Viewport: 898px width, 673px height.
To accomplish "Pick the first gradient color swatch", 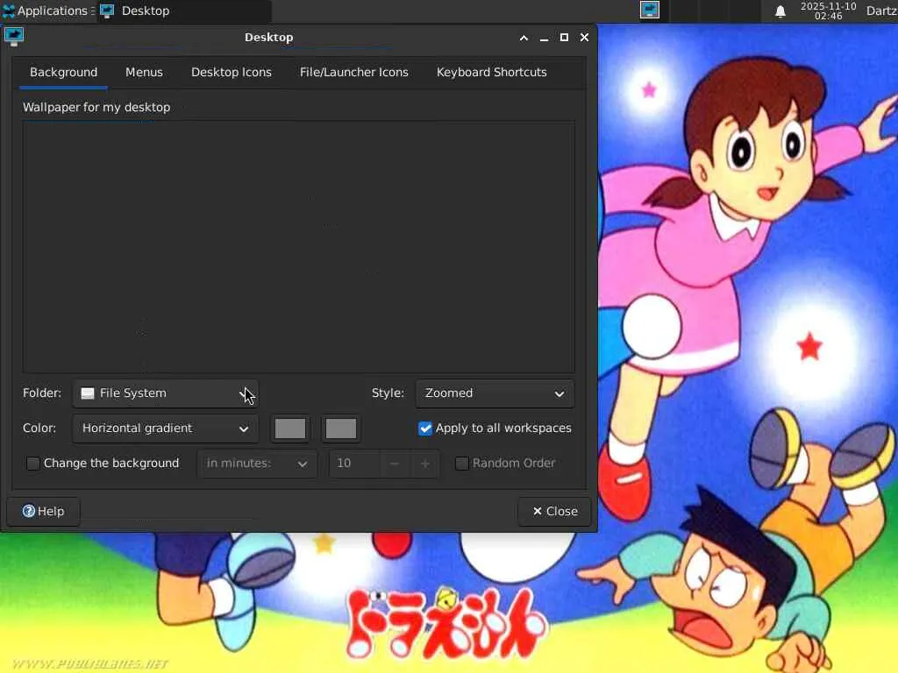I will click(x=290, y=429).
